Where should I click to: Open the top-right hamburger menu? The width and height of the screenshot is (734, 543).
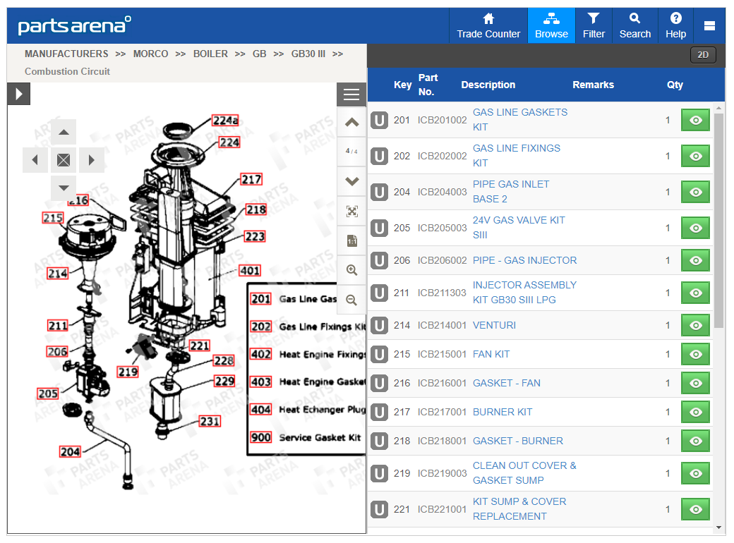tap(709, 25)
